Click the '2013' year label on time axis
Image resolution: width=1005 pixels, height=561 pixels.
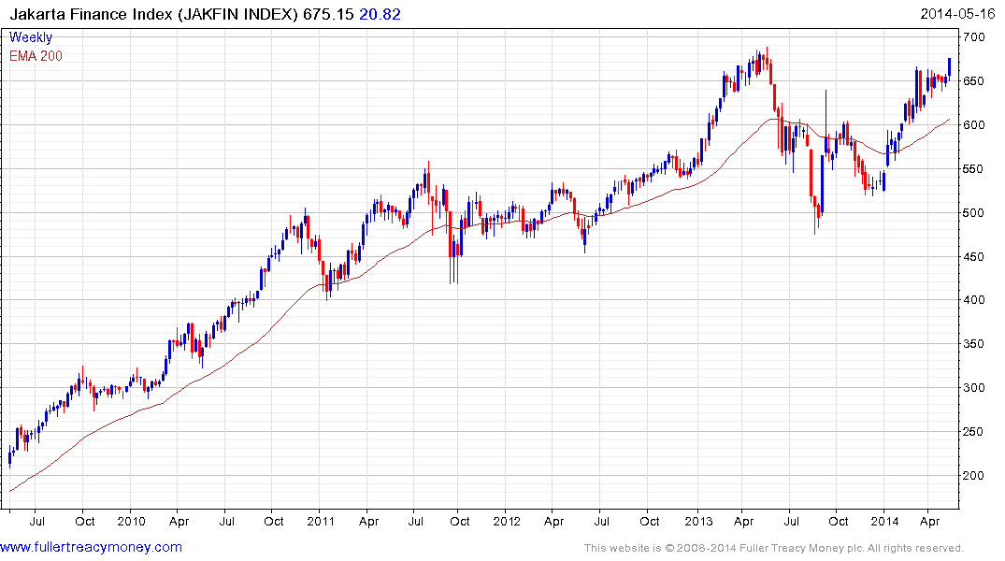698,521
